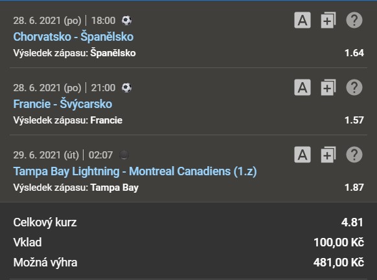The image size is (377, 280).
Task: Open help question mark for Francie - Švýcarsko
Action: click(354, 87)
